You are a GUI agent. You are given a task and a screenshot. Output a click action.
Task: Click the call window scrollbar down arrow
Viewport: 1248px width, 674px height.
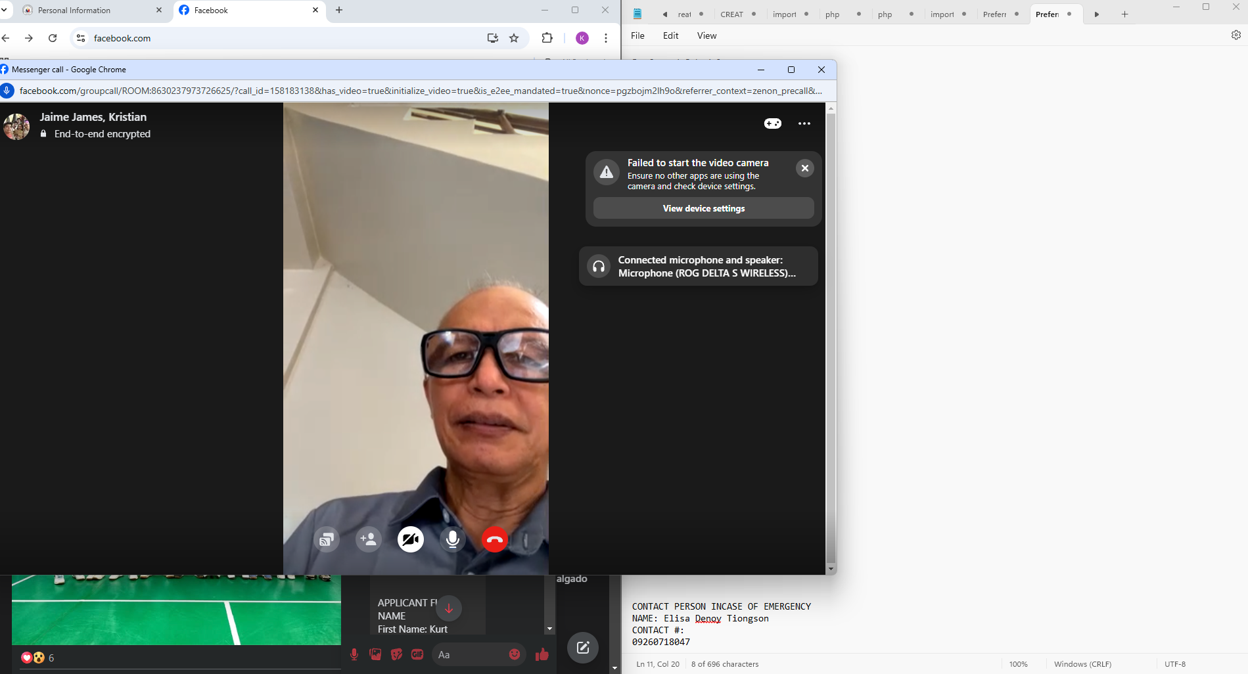(x=831, y=569)
